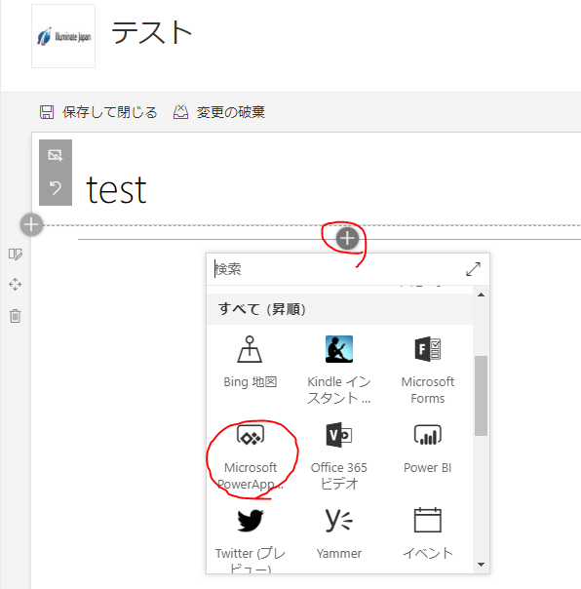This screenshot has width=581, height=589.
Task: Click the change image icon in title area
Action: 56,155
